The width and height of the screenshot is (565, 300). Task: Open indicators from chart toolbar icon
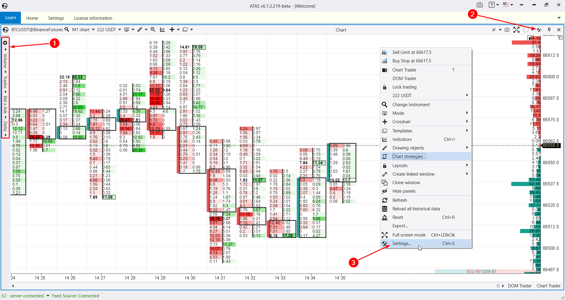(162, 29)
